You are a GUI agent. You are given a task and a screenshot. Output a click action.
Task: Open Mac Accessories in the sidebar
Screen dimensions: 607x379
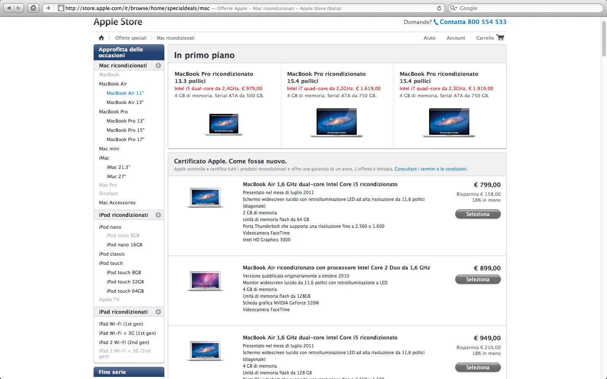[117, 203]
